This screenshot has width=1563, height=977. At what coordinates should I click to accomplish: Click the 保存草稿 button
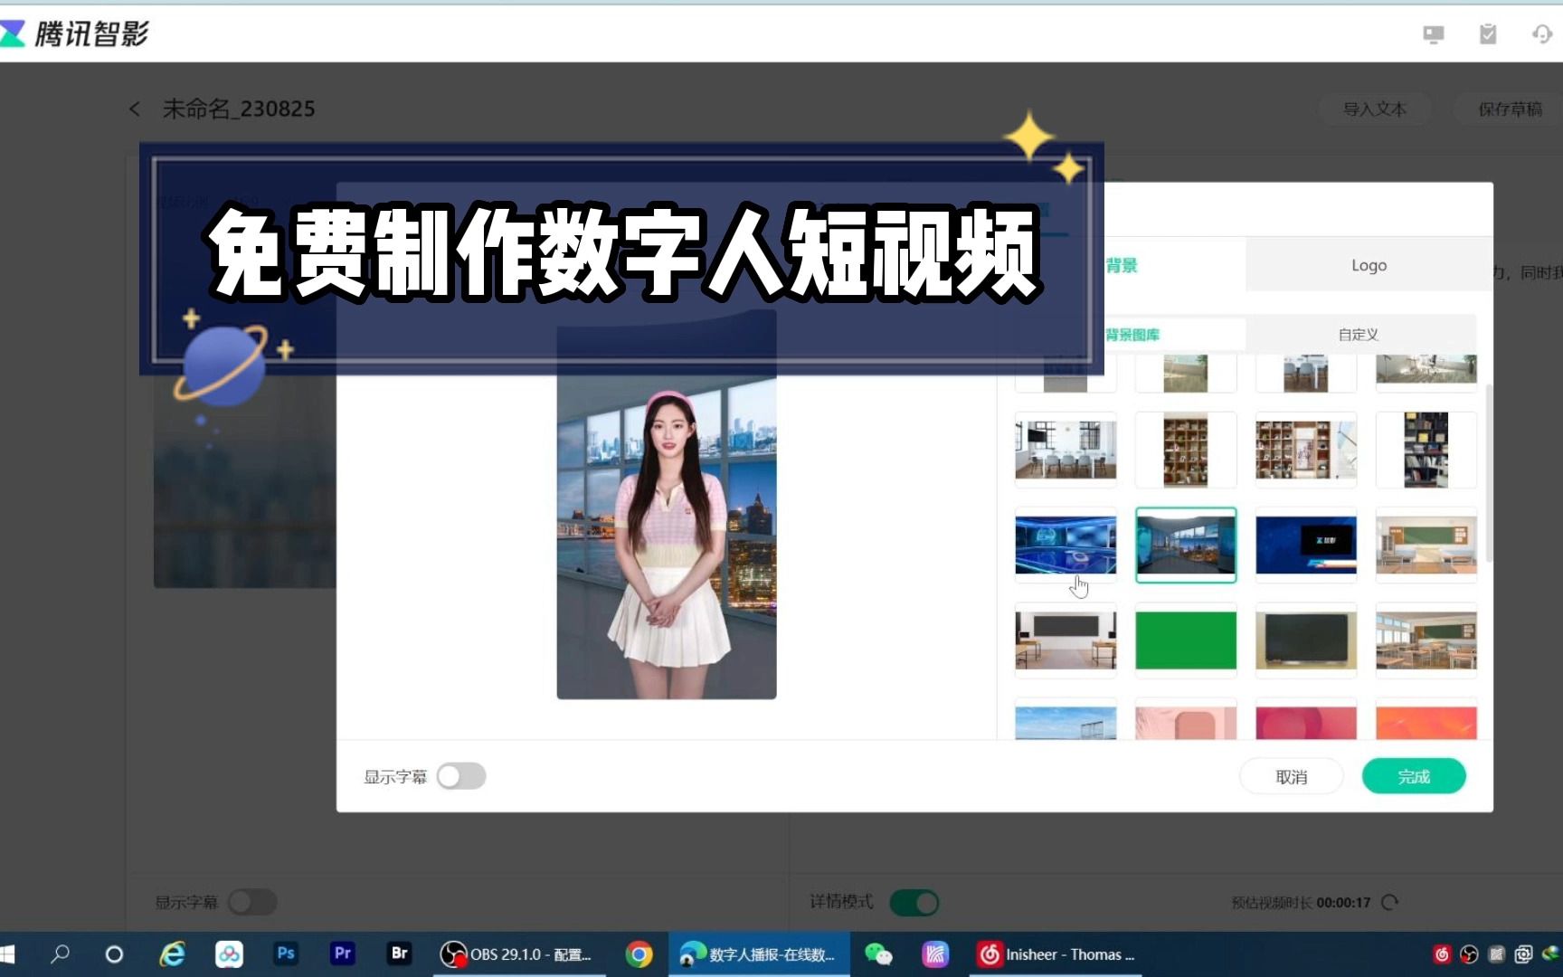tap(1509, 109)
